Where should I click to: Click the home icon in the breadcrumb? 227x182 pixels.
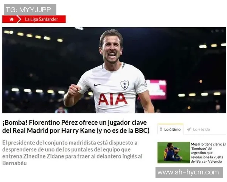pyautogui.click(x=12, y=19)
